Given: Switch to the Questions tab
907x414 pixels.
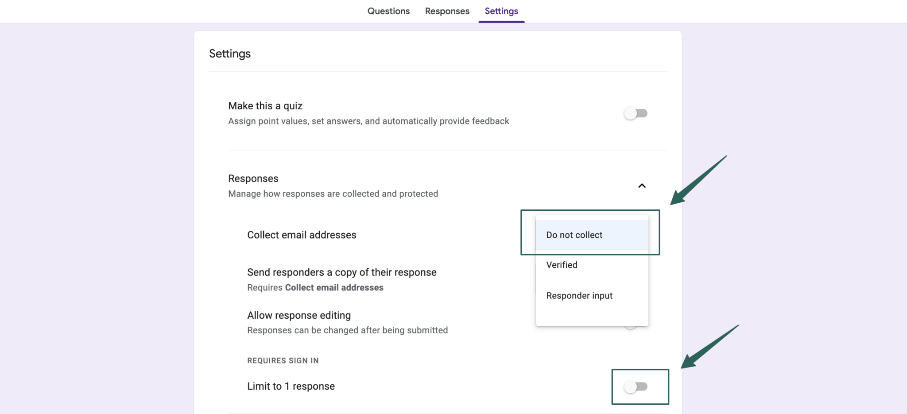Looking at the screenshot, I should (388, 11).
